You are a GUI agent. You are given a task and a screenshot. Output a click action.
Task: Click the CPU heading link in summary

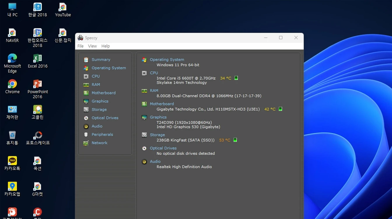tap(154, 73)
